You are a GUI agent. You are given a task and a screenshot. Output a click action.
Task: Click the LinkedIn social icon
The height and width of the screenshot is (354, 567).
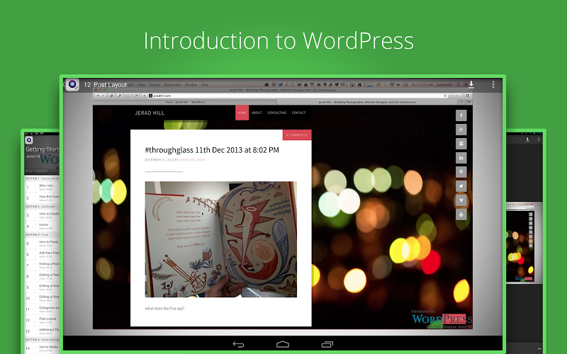(461, 158)
